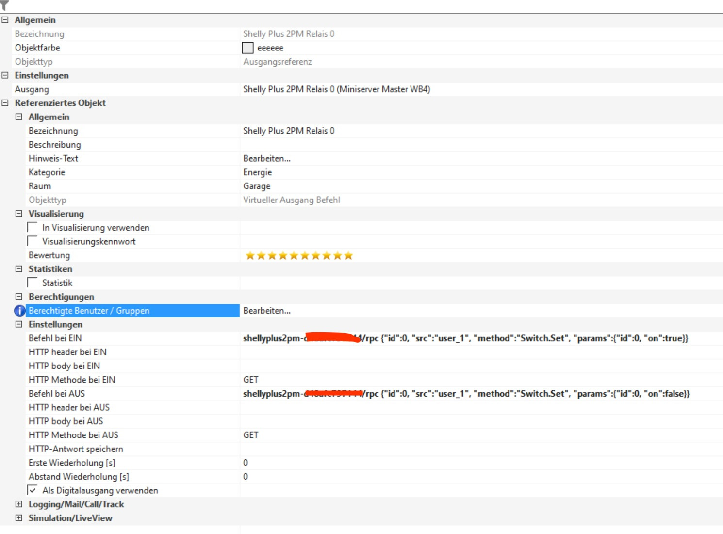Expand Simulation/LiveView section

19,518
